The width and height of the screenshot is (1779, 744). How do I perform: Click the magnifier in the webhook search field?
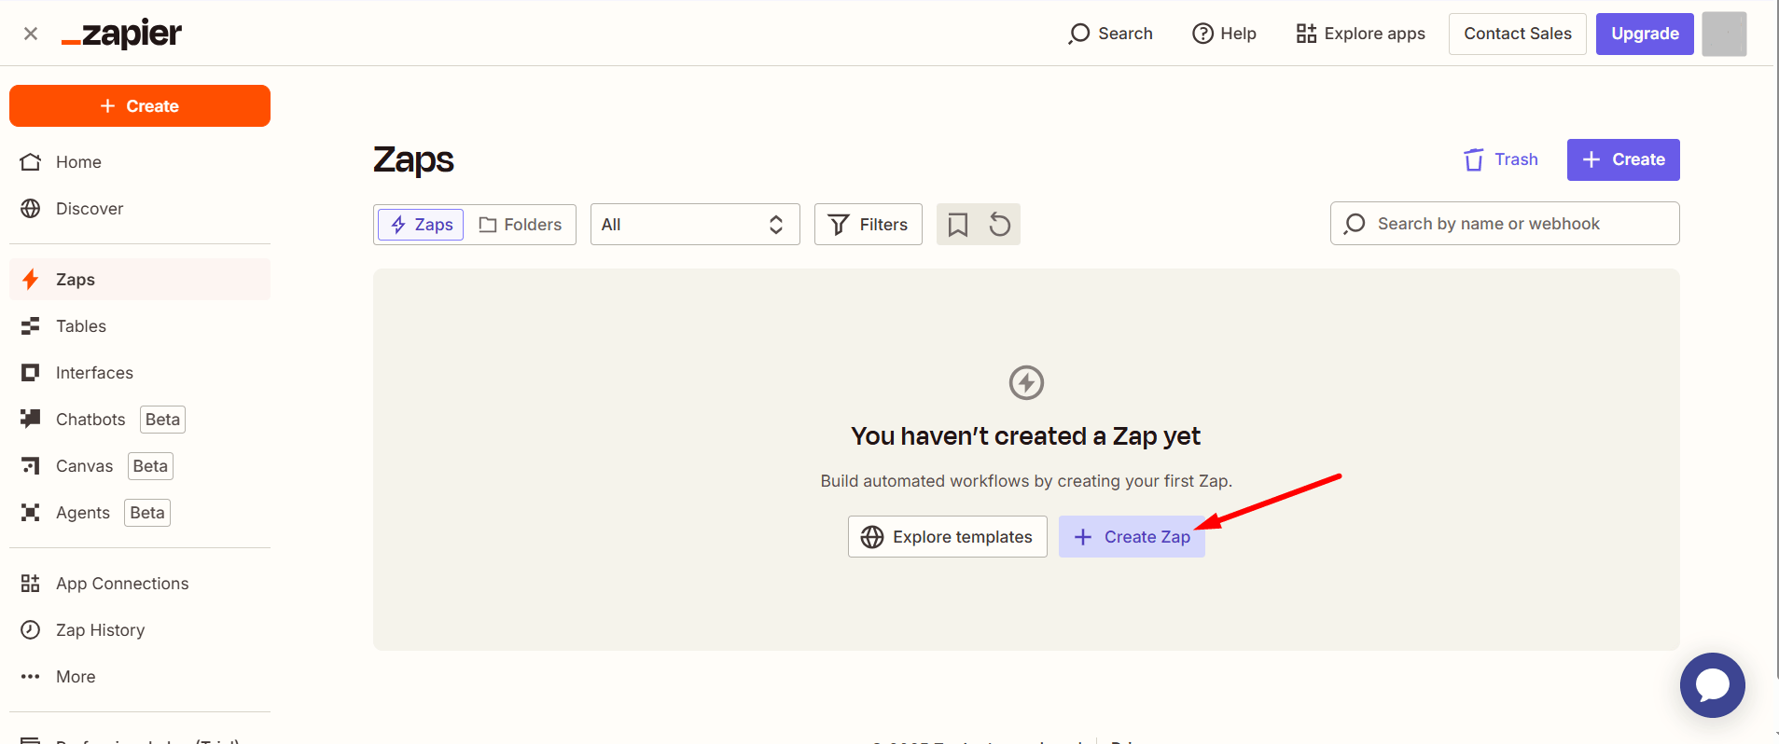(x=1355, y=224)
